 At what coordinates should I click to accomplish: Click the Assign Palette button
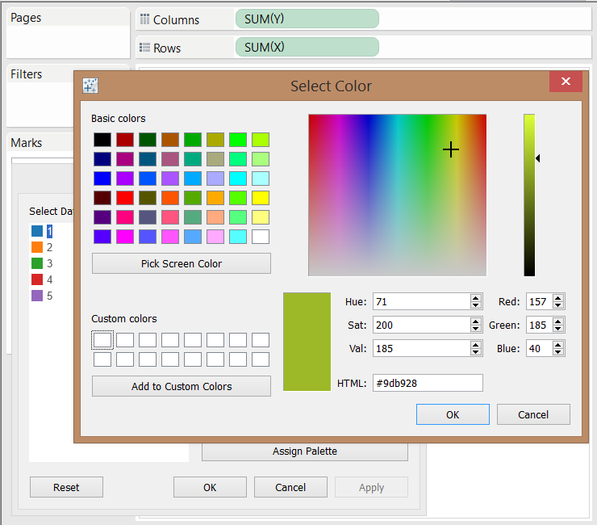click(x=304, y=451)
